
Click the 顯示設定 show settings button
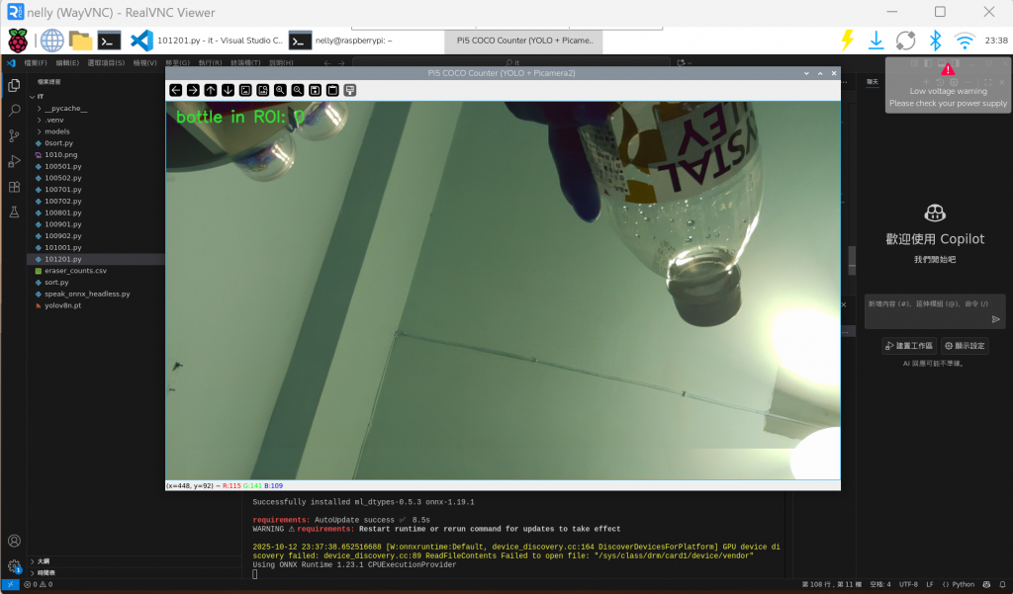(x=965, y=346)
